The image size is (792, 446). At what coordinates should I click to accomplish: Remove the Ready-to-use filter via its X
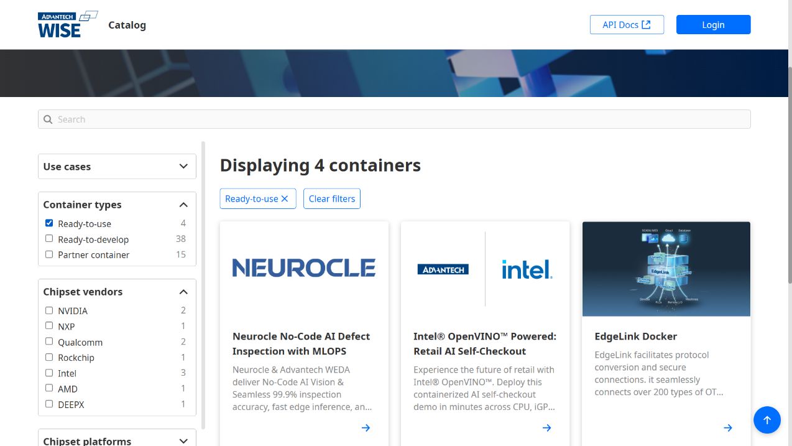[285, 198]
